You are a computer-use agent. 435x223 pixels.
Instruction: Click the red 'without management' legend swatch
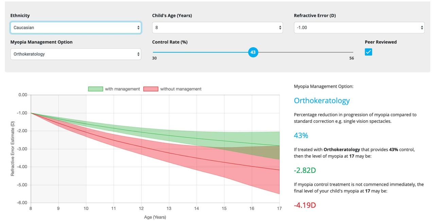pos(150,89)
